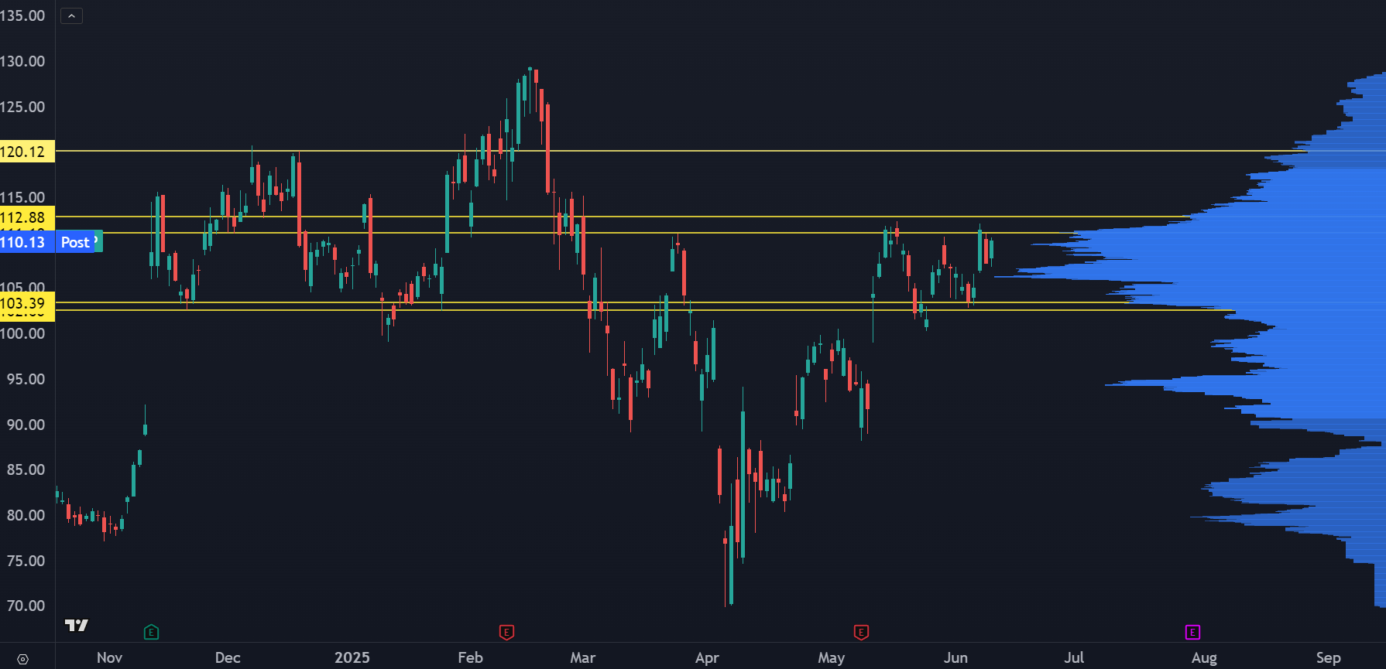Screen dimensions: 1386x669
Task: Open chart settings gear icon at bottom-left
Action: click(22, 659)
